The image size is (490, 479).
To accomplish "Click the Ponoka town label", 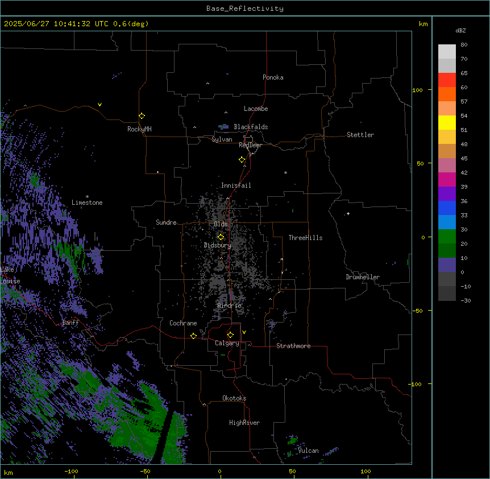I will pyautogui.click(x=273, y=77).
